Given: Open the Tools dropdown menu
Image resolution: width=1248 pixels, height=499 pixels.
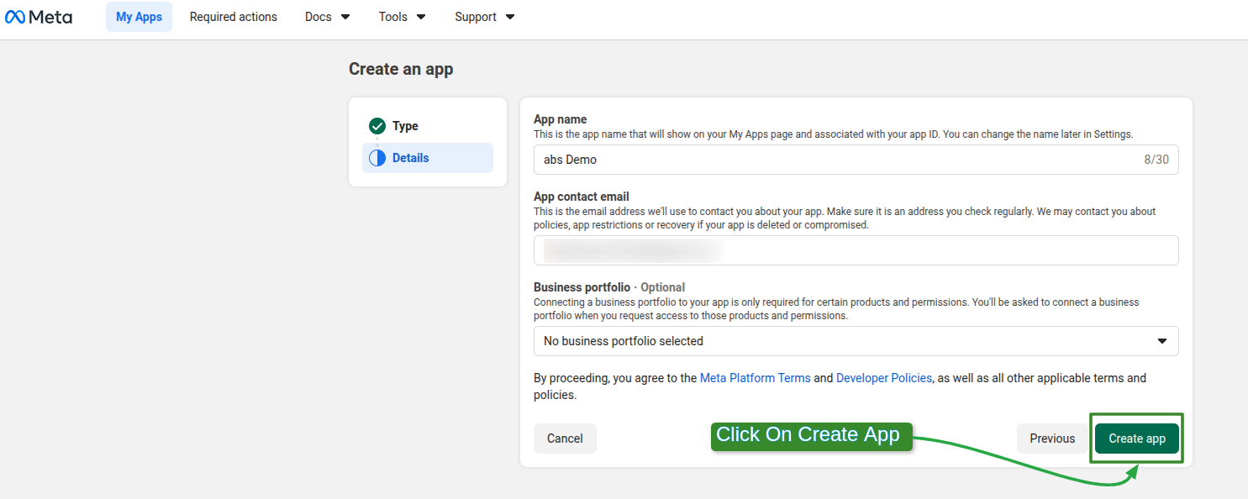Looking at the screenshot, I should click(402, 16).
